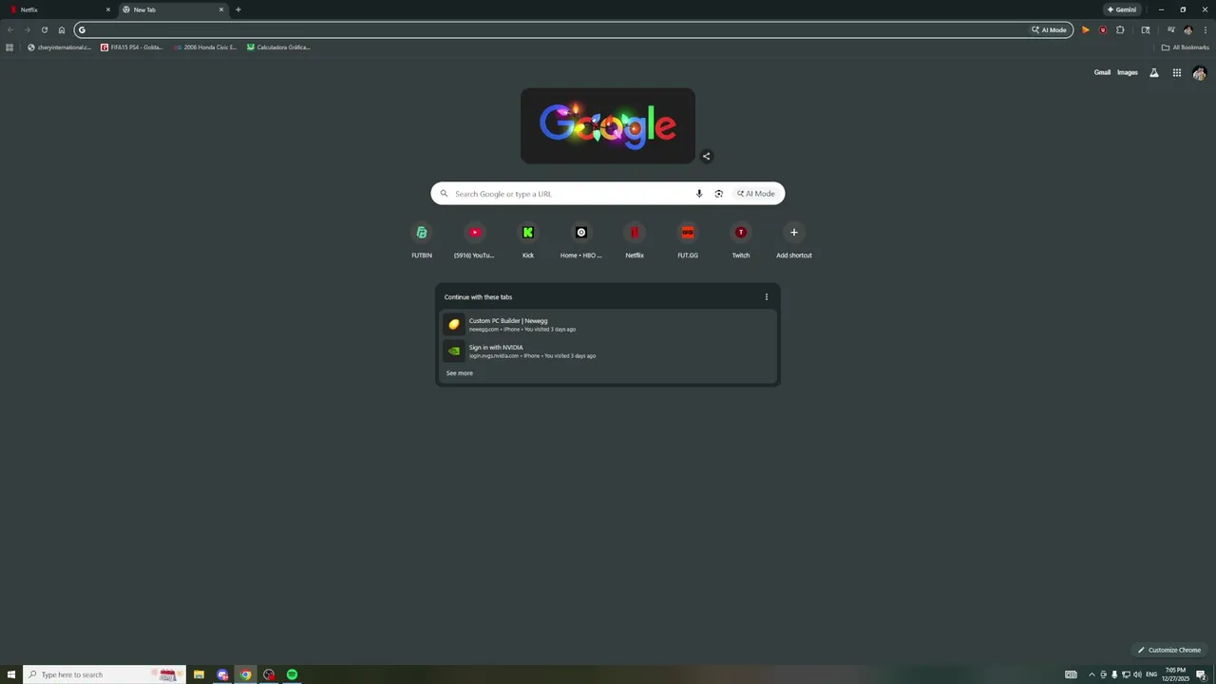The image size is (1216, 684).
Task: Open the Google apps grid launcher
Action: click(x=1176, y=72)
